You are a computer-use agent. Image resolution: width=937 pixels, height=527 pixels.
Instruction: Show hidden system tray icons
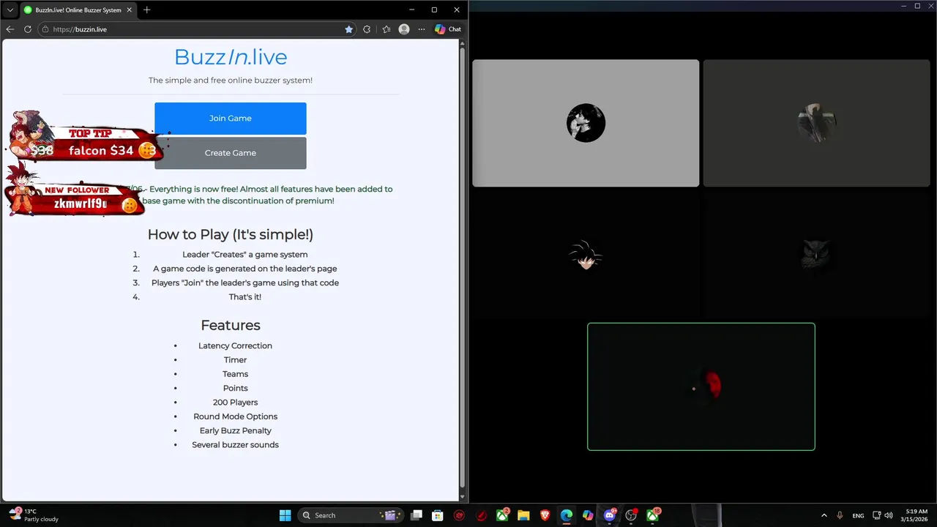pos(824,515)
